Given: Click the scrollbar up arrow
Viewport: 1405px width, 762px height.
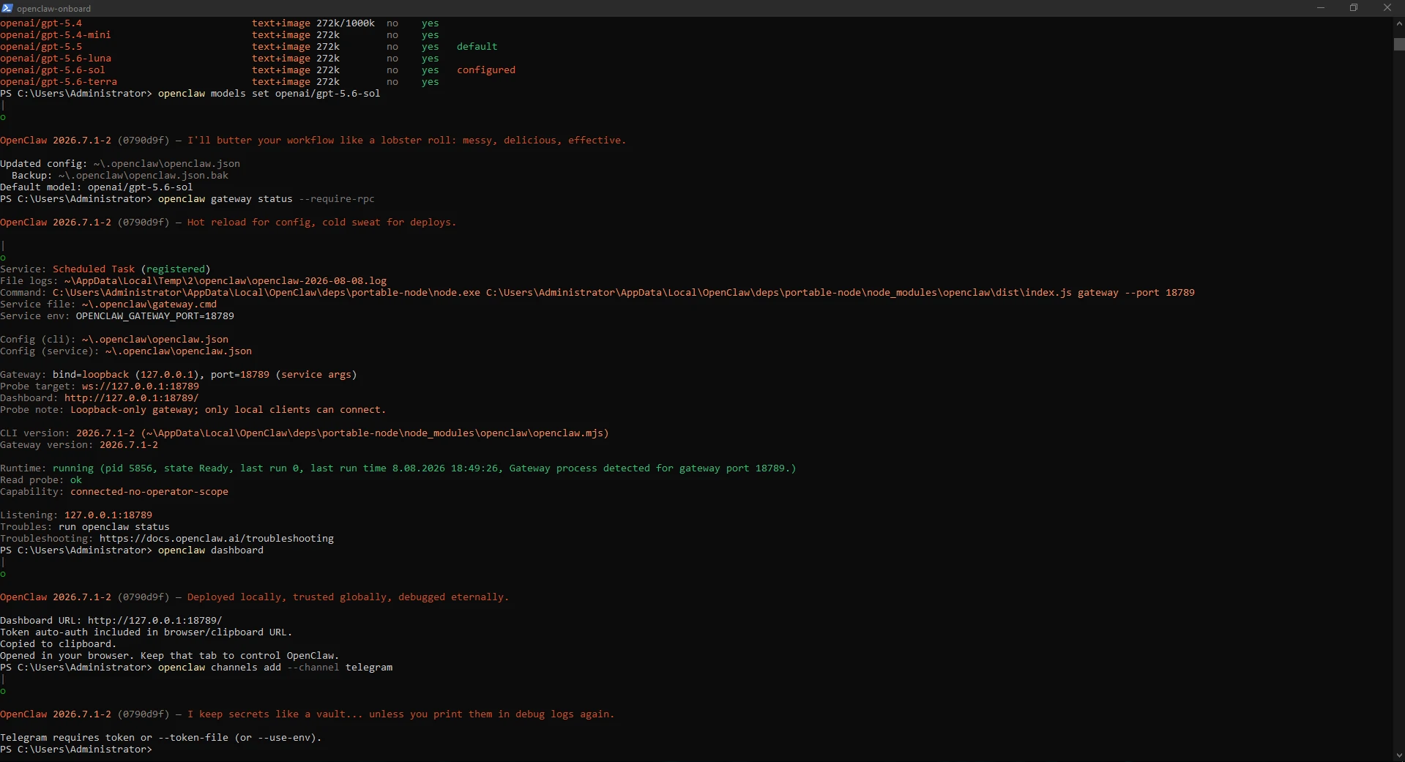Looking at the screenshot, I should click(1399, 23).
